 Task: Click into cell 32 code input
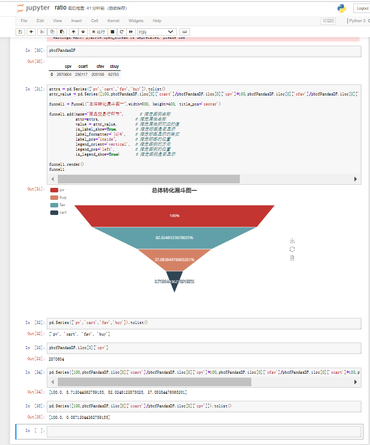[204, 323]
